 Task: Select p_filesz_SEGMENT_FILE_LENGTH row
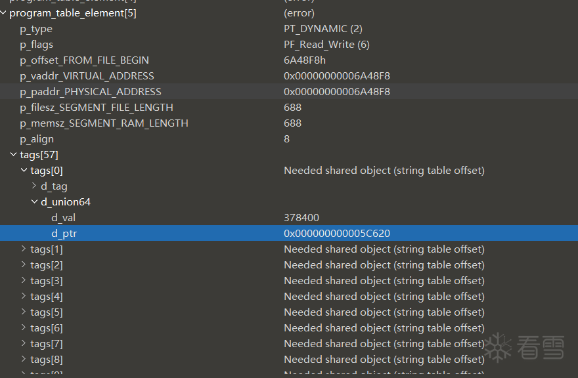[x=289, y=108]
